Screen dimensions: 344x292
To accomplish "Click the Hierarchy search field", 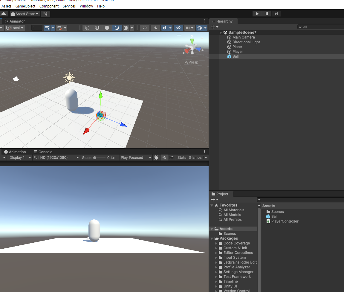I will pos(321,27).
